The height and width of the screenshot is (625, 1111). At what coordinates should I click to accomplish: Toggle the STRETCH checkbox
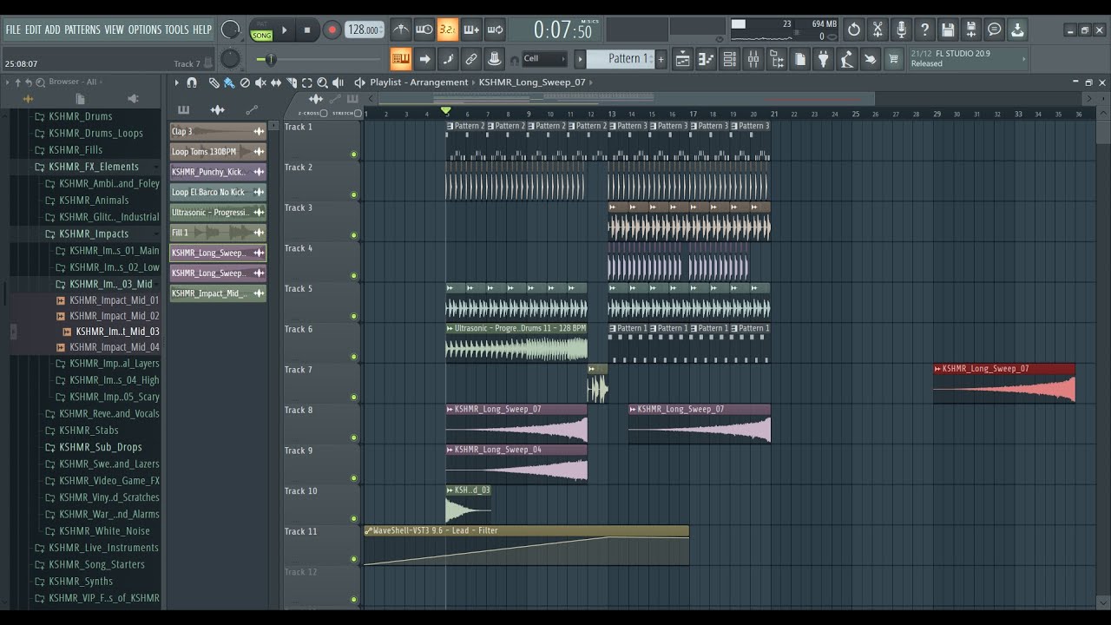pyautogui.click(x=358, y=114)
